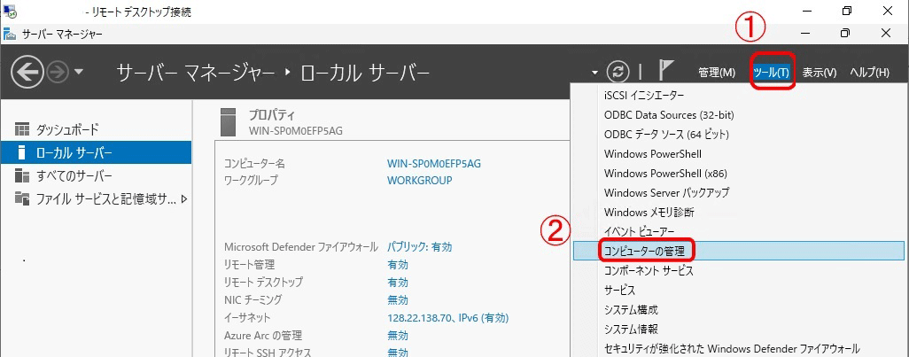Click the ワークグループ label

click(251, 180)
